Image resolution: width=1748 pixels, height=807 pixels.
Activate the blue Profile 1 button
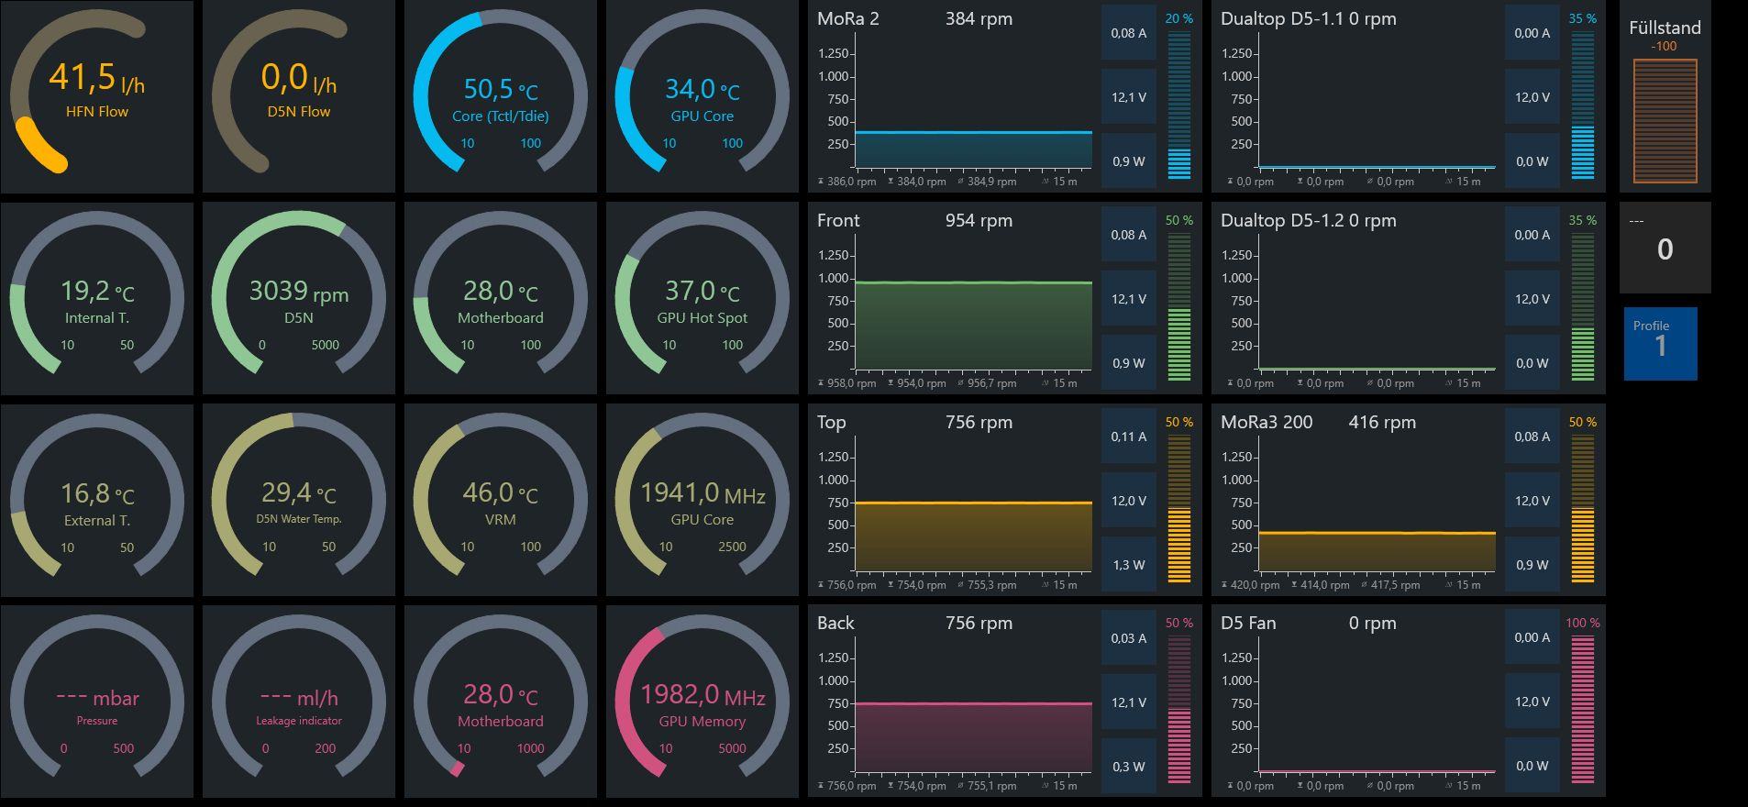pos(1661,344)
